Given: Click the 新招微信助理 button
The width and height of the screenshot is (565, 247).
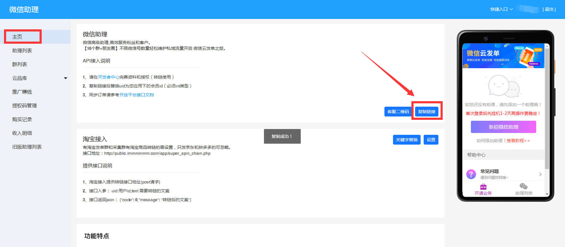Looking at the screenshot, I should point(503,127).
